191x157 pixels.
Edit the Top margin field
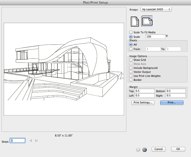click(x=145, y=91)
